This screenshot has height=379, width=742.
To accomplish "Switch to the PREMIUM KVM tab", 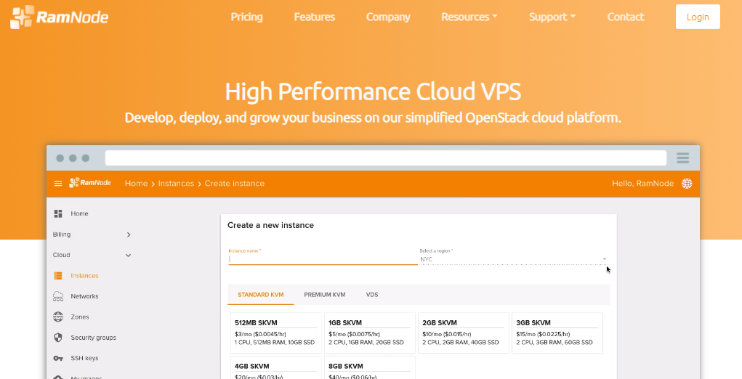I will (x=325, y=294).
